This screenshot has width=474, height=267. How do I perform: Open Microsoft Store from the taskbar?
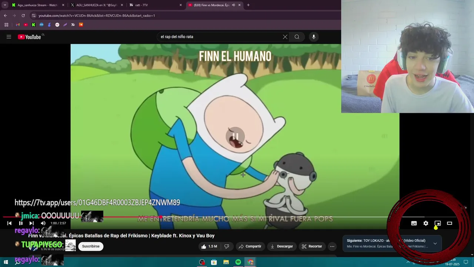click(x=214, y=262)
